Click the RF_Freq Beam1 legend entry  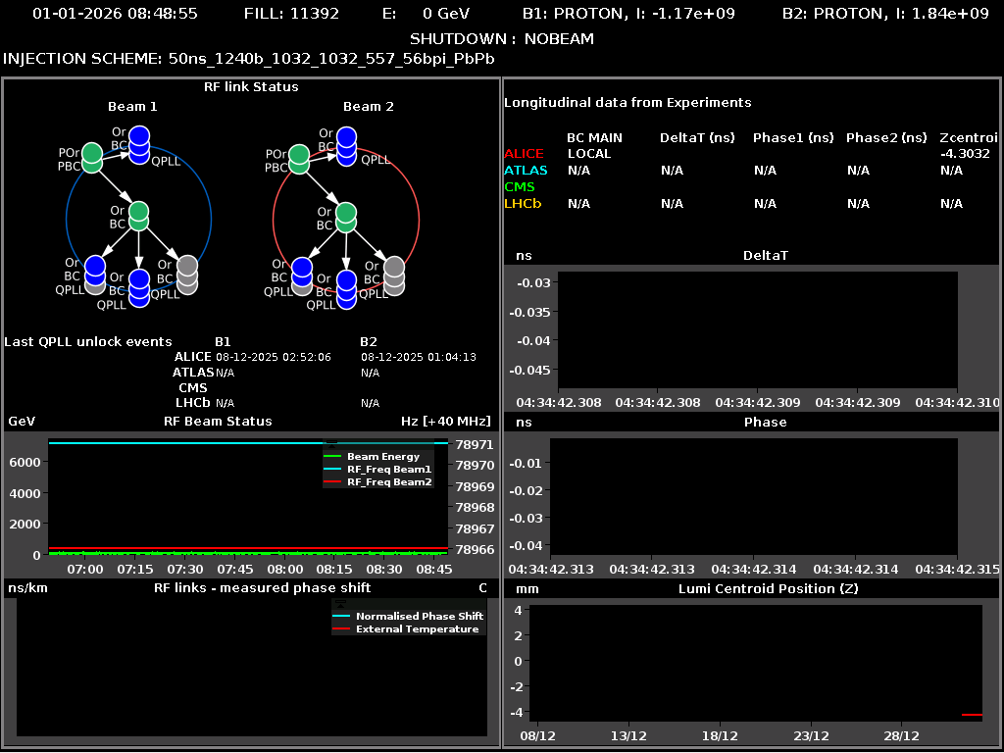click(x=388, y=470)
